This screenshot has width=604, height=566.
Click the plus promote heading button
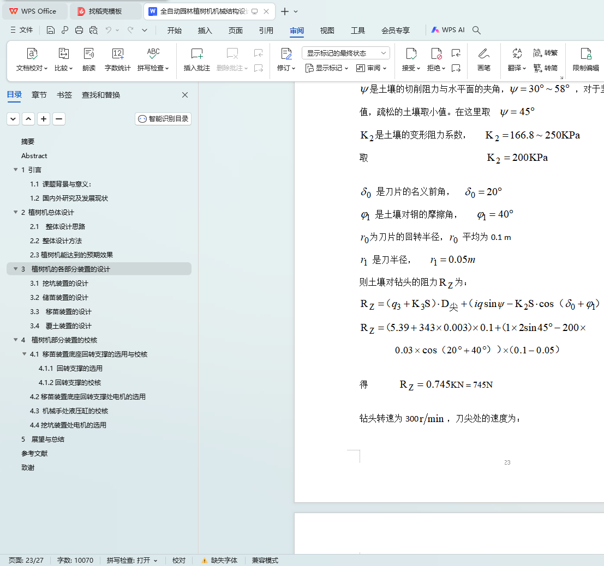(44, 118)
